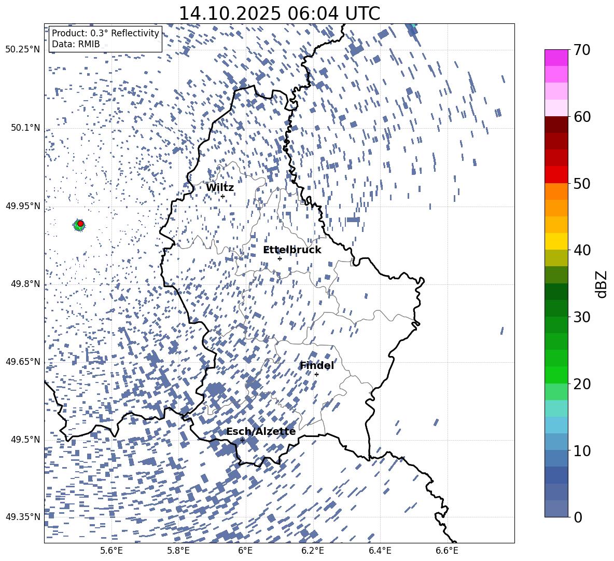Click the cross marker below Findel
Screen dimensions: 614x561
pyautogui.click(x=316, y=375)
